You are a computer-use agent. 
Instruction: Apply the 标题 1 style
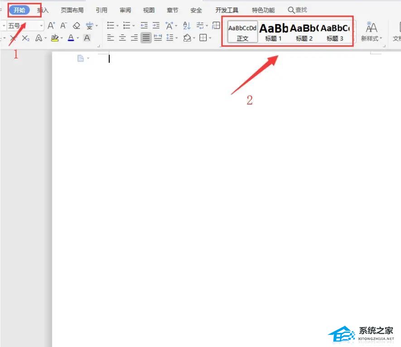pos(273,32)
